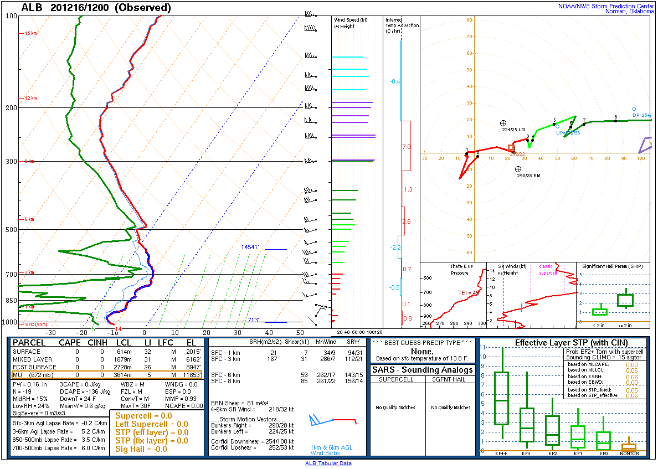
Task: Click the 'MMP = 0.93' value
Action: coord(181,399)
